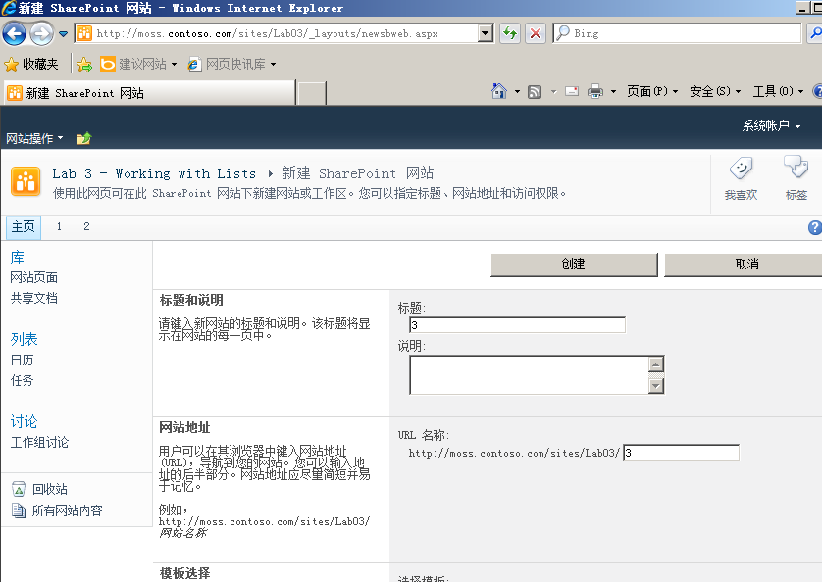Expand the Print options dropdown arrow

point(613,92)
